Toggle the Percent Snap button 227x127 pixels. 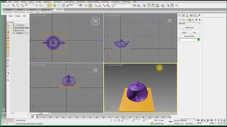(104, 6)
